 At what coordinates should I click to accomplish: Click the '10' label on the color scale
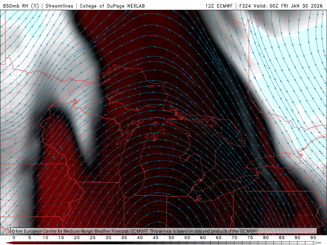coord(45,238)
